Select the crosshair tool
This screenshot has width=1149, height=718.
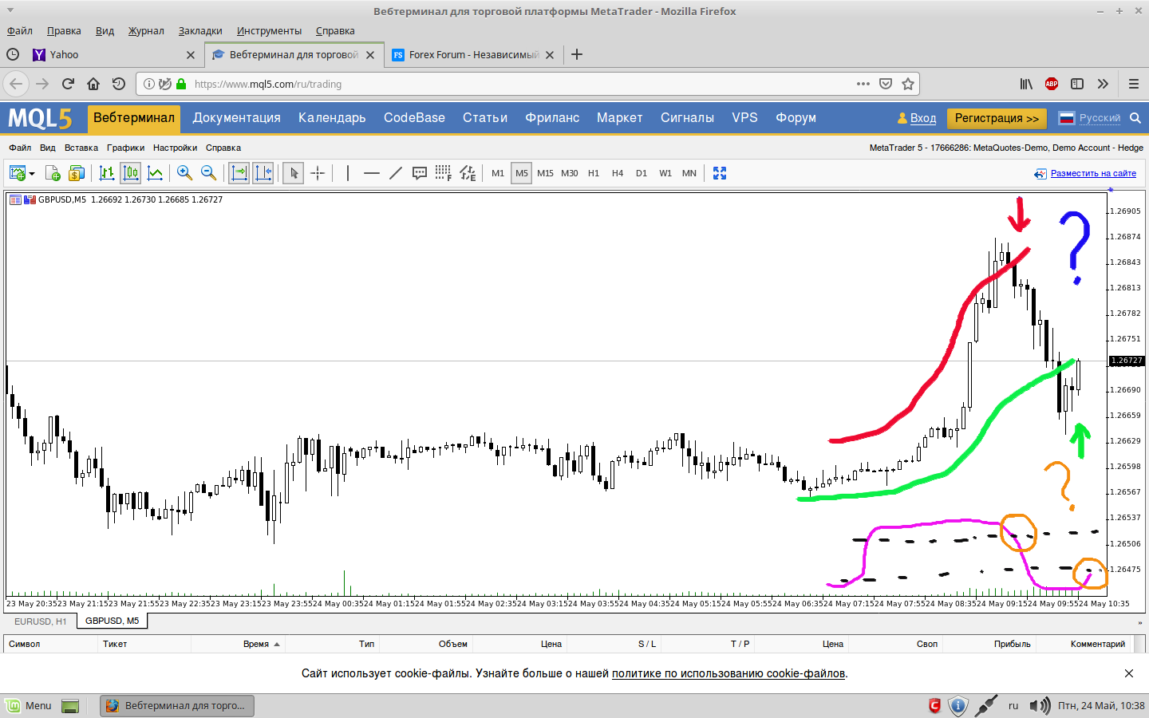[x=318, y=173]
